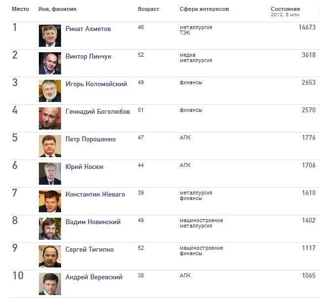Sort by the Состояние column header

(286, 9)
